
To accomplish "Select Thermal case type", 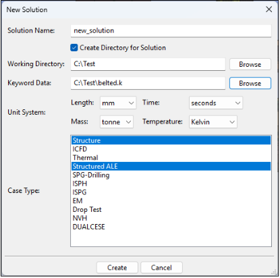I will pos(171,158).
